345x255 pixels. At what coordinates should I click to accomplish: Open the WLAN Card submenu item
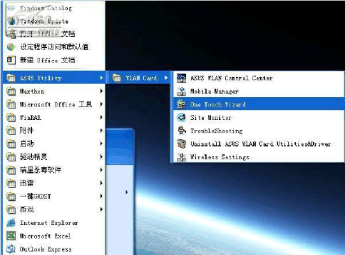pos(138,78)
